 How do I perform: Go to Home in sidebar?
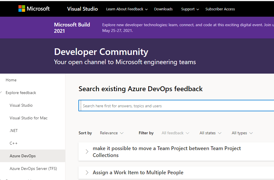[11, 80]
